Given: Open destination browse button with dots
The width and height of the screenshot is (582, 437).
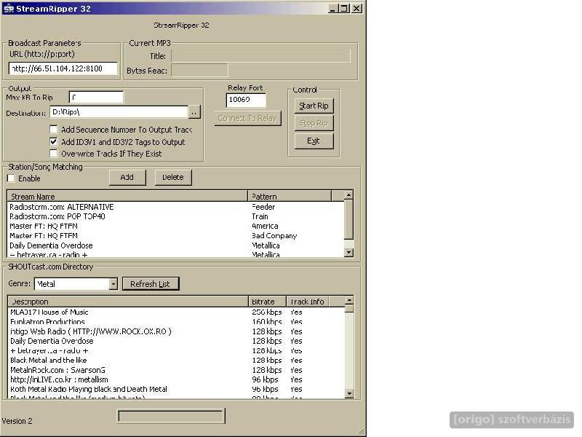Looking at the screenshot, I should (x=194, y=112).
